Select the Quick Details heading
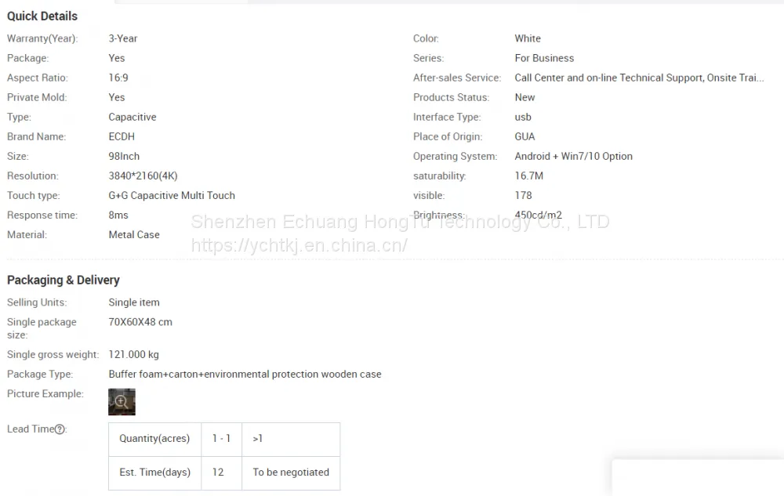The height and width of the screenshot is (496, 784). coord(42,16)
